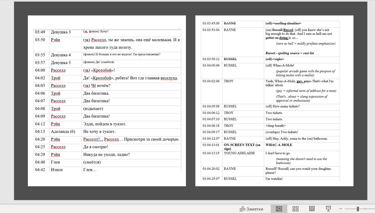
Task: Click the note Russel - spelling source = cast list
Action: [290, 53]
